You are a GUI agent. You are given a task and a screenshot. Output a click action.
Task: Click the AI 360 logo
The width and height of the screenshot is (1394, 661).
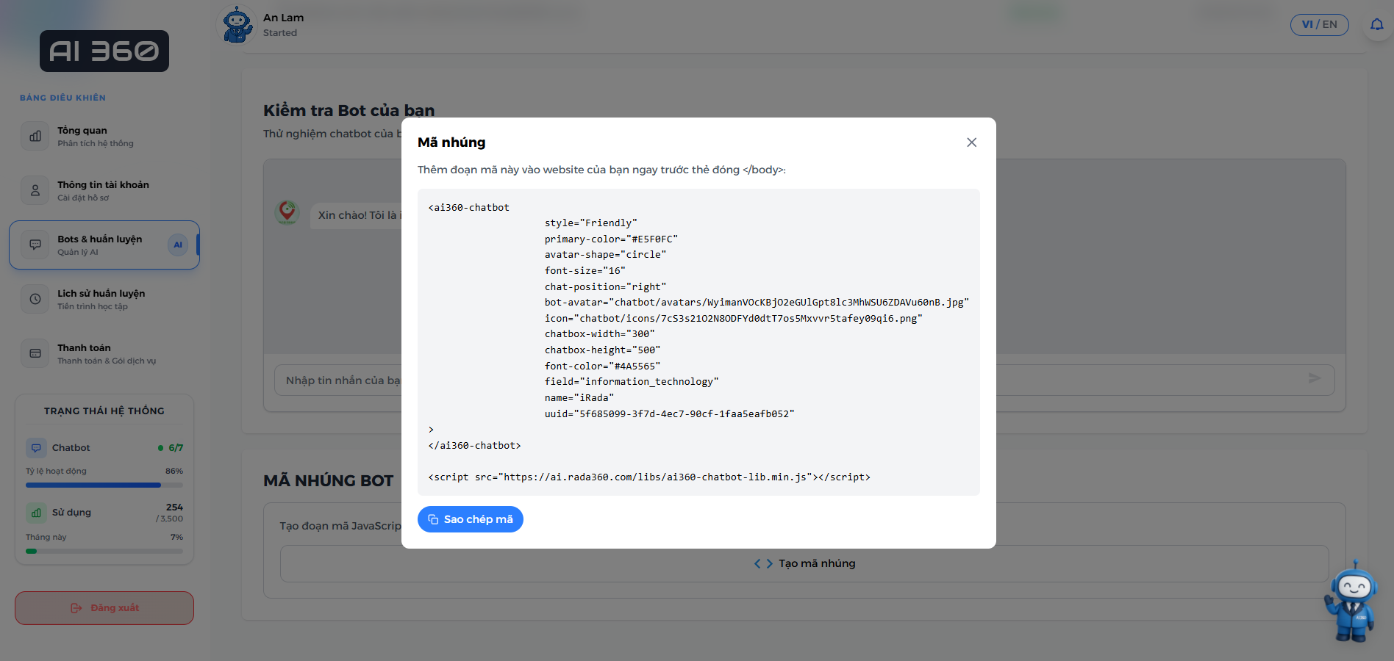pyautogui.click(x=104, y=51)
